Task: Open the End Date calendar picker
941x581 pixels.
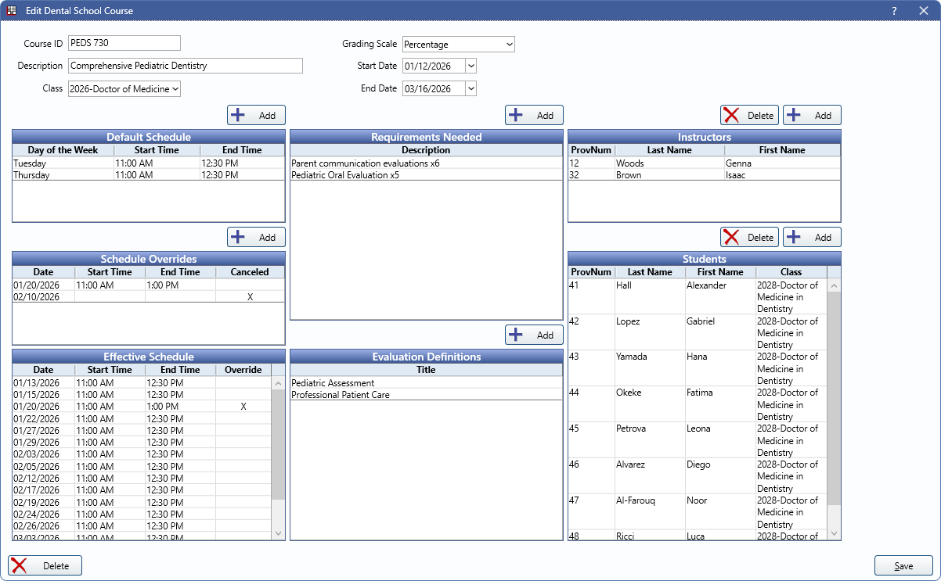Action: [x=470, y=89]
